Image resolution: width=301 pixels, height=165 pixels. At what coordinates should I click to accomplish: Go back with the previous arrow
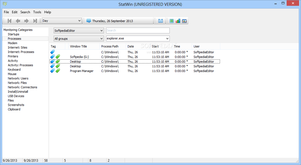(x=18, y=21)
